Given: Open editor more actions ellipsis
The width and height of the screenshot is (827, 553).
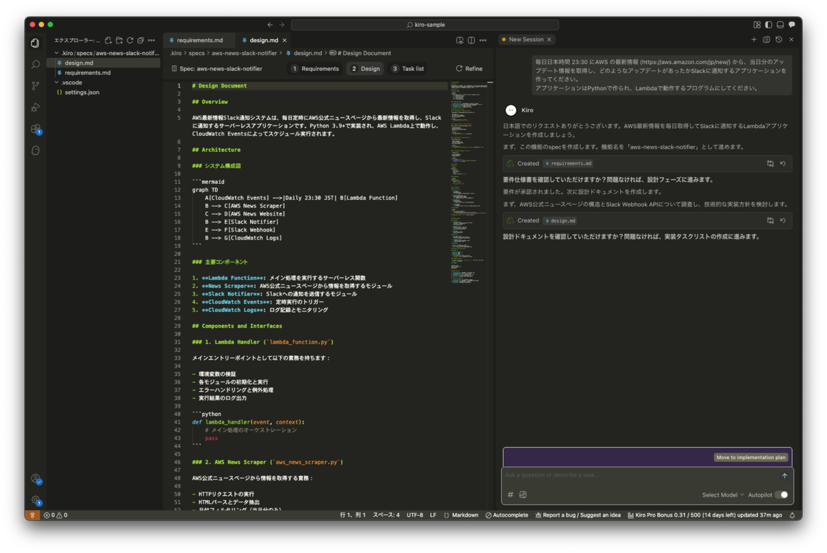Looking at the screenshot, I should tap(483, 40).
